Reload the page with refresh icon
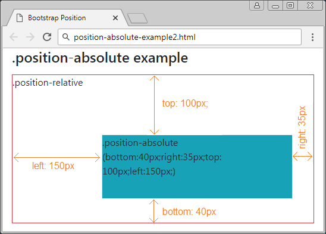Image resolution: width=326 pixels, height=234 pixels. point(47,37)
